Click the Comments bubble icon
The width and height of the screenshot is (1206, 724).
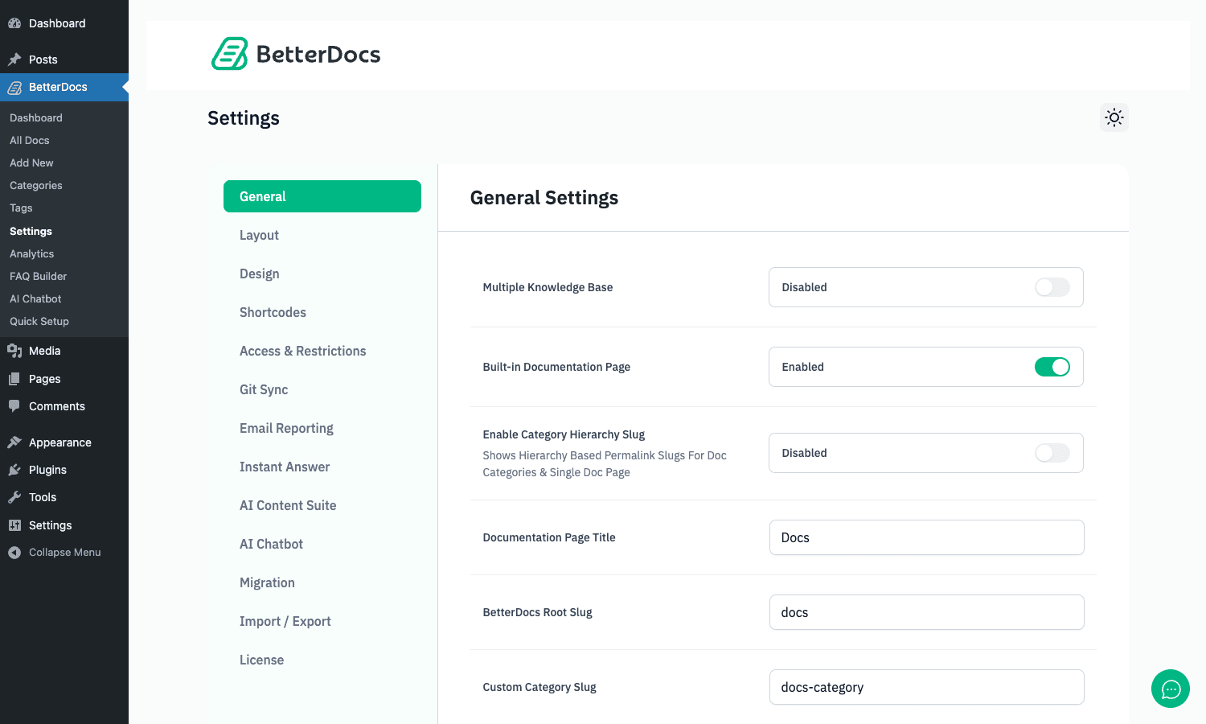14,406
